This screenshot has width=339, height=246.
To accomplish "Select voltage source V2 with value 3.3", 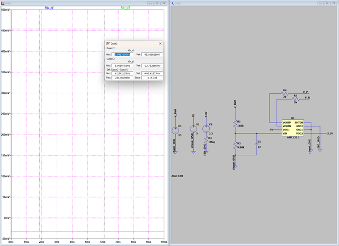I will [x=206, y=129].
